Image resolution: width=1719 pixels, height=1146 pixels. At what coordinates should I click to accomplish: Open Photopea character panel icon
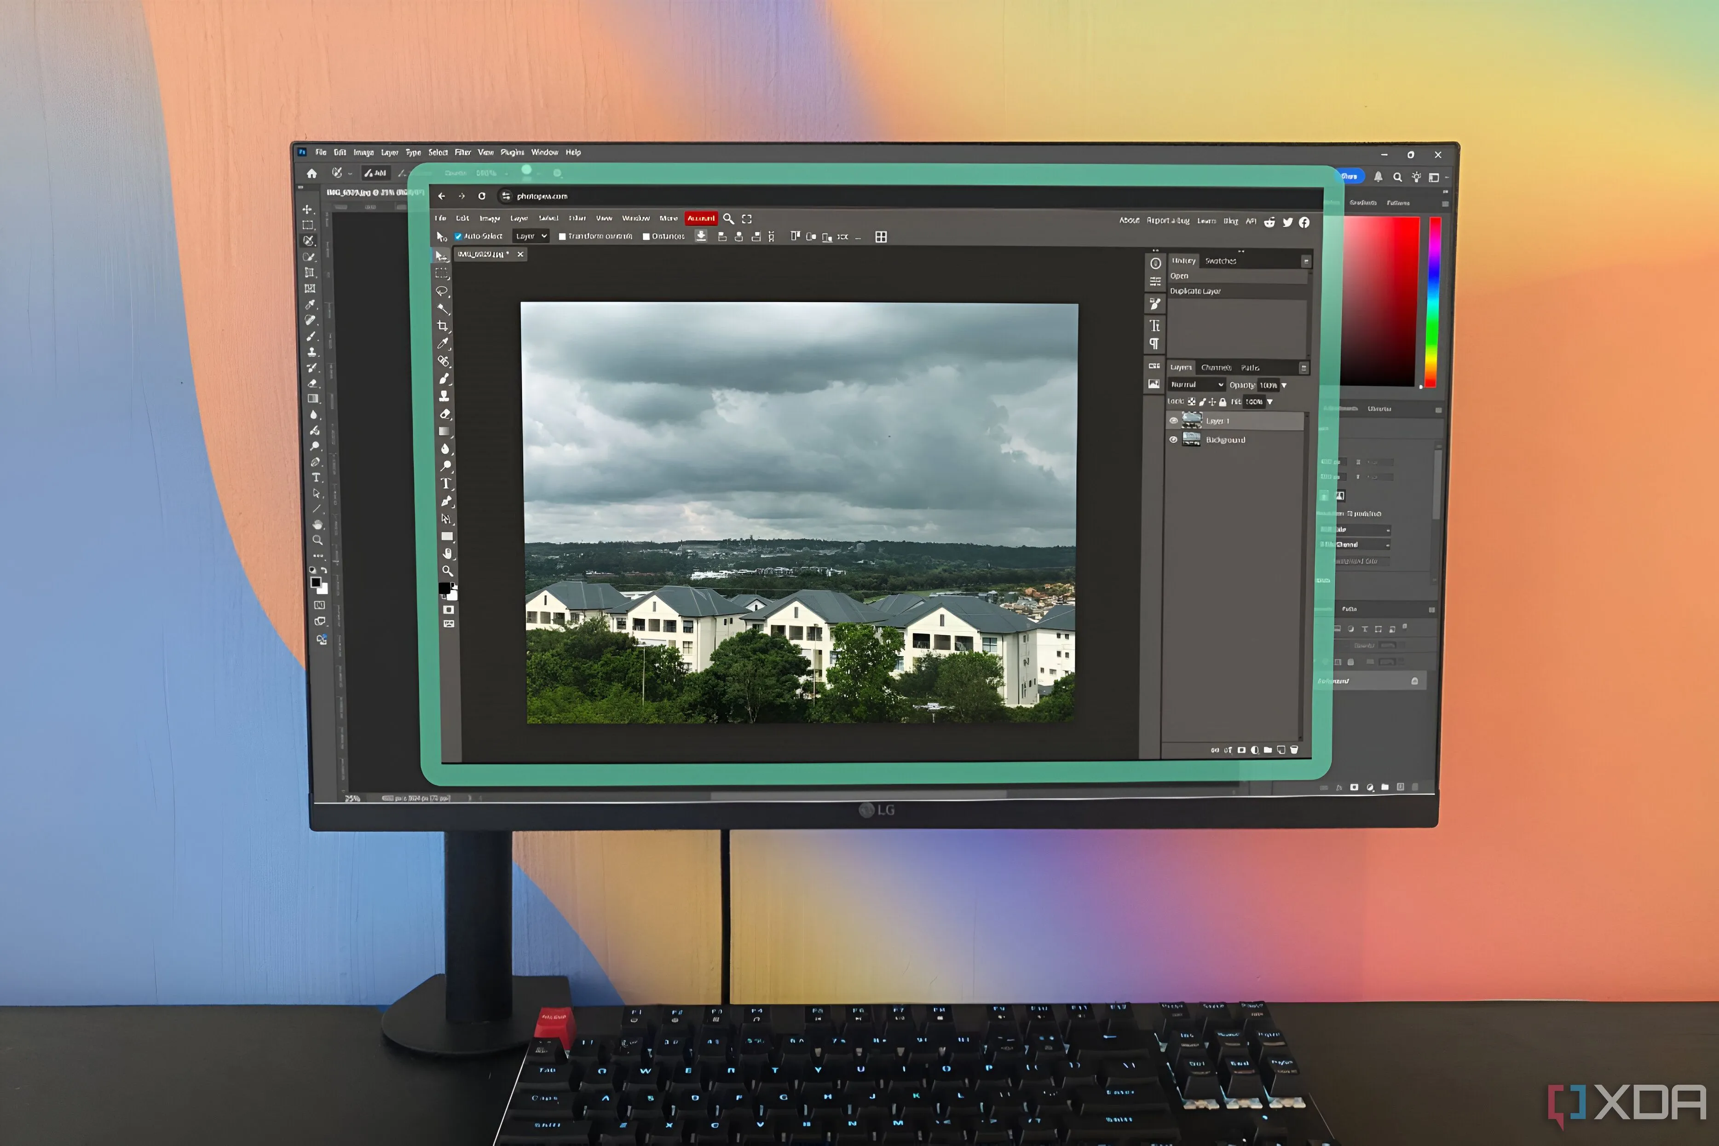point(1155,325)
